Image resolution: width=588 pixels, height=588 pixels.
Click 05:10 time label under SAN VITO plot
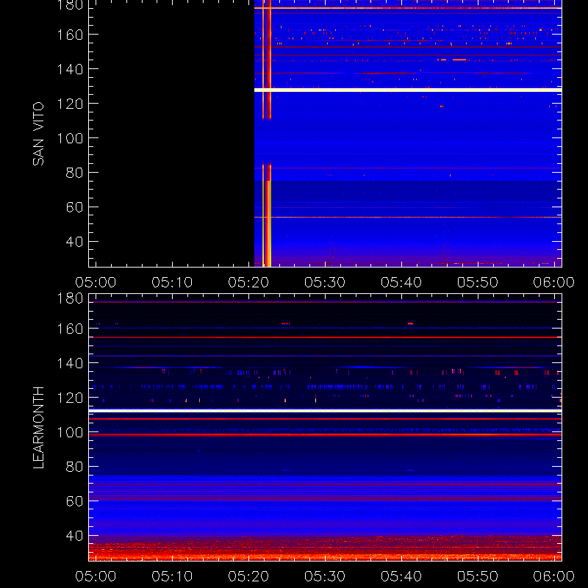click(x=172, y=282)
